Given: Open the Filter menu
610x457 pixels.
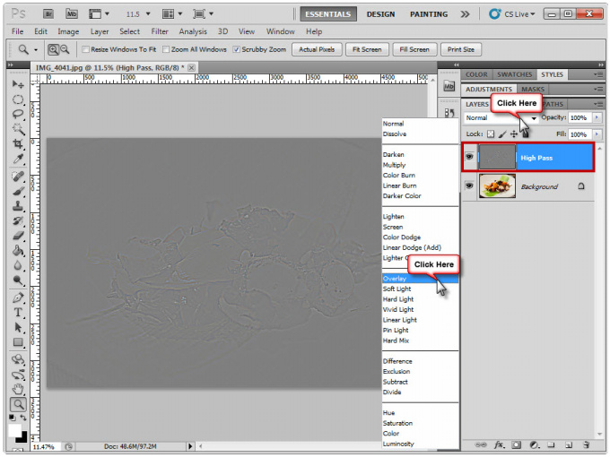Looking at the screenshot, I should (x=160, y=31).
